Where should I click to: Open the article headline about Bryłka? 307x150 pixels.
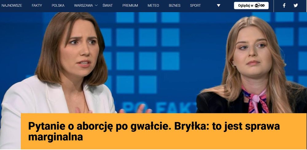point(154,132)
